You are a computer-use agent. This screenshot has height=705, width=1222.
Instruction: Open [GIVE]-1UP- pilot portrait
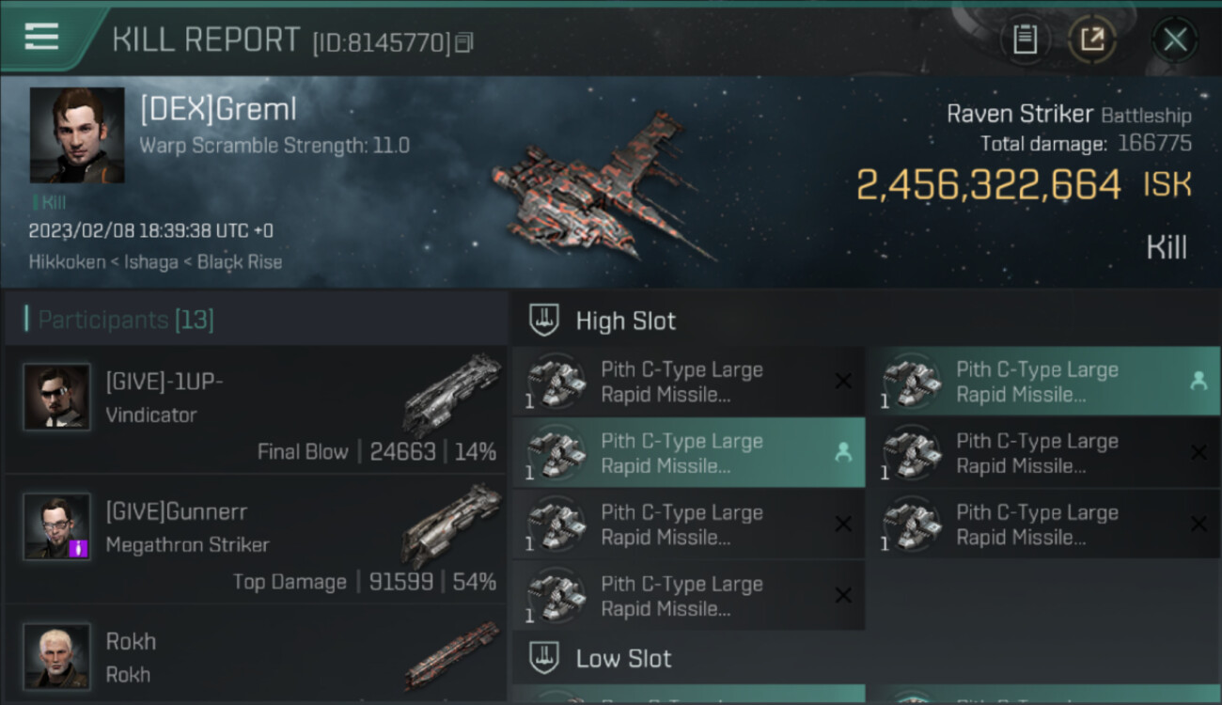(57, 398)
